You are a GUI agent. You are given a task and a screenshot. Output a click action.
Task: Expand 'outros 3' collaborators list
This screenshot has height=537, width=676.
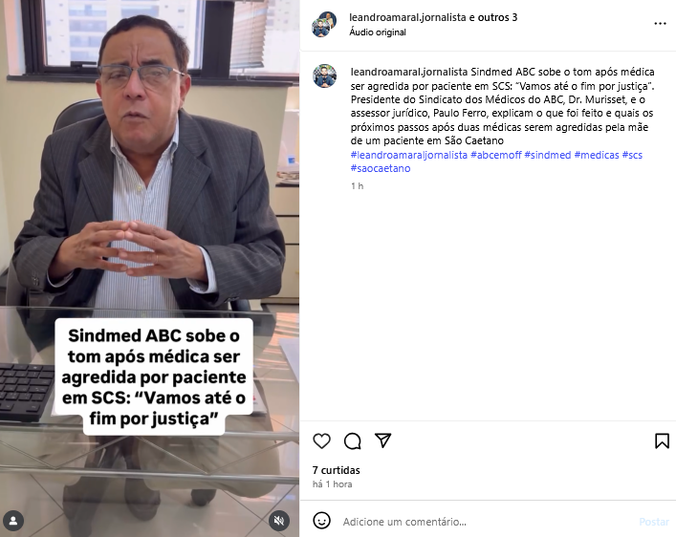pyautogui.click(x=497, y=17)
